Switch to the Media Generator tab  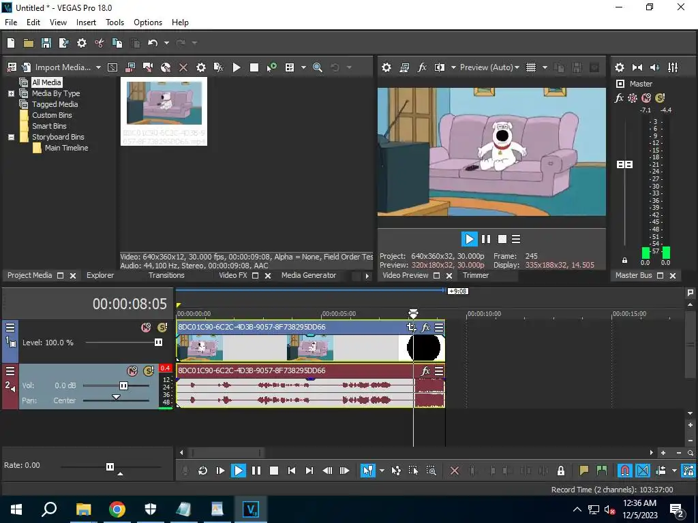309,275
